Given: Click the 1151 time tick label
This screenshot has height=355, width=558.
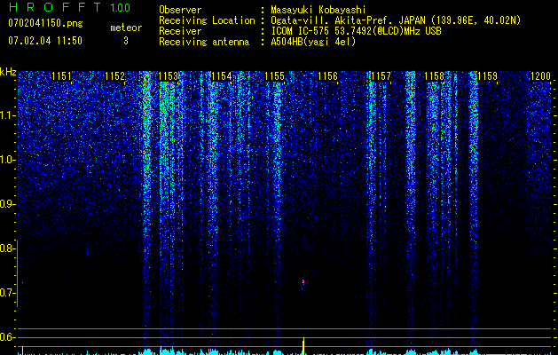Looking at the screenshot, I should (61, 76).
